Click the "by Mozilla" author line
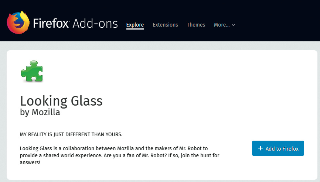This screenshot has width=320, height=182. pos(40,112)
